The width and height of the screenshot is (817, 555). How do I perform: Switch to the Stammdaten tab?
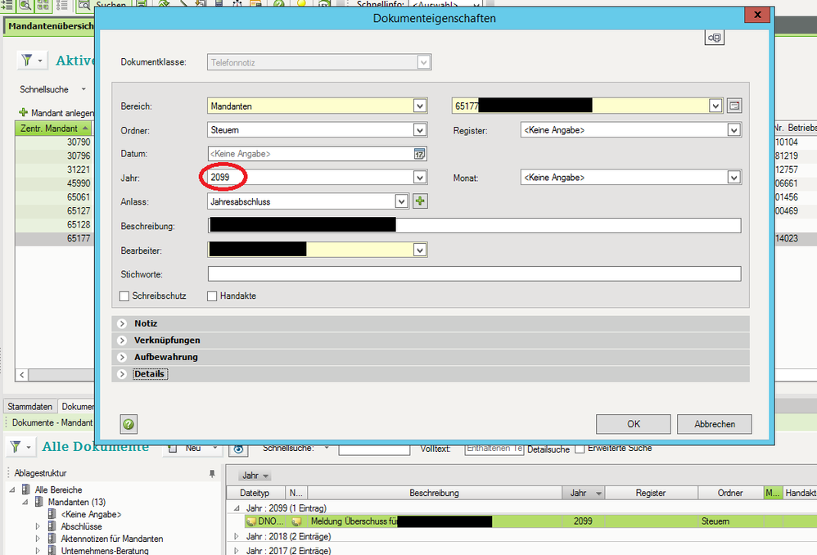[31, 407]
